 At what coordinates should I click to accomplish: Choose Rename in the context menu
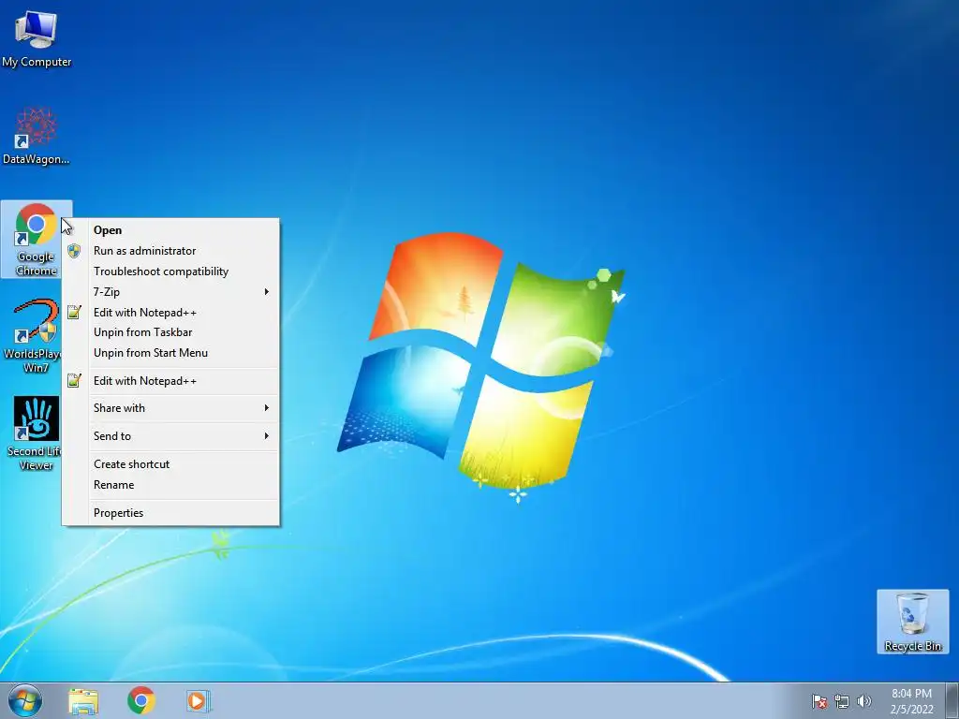pos(170,485)
